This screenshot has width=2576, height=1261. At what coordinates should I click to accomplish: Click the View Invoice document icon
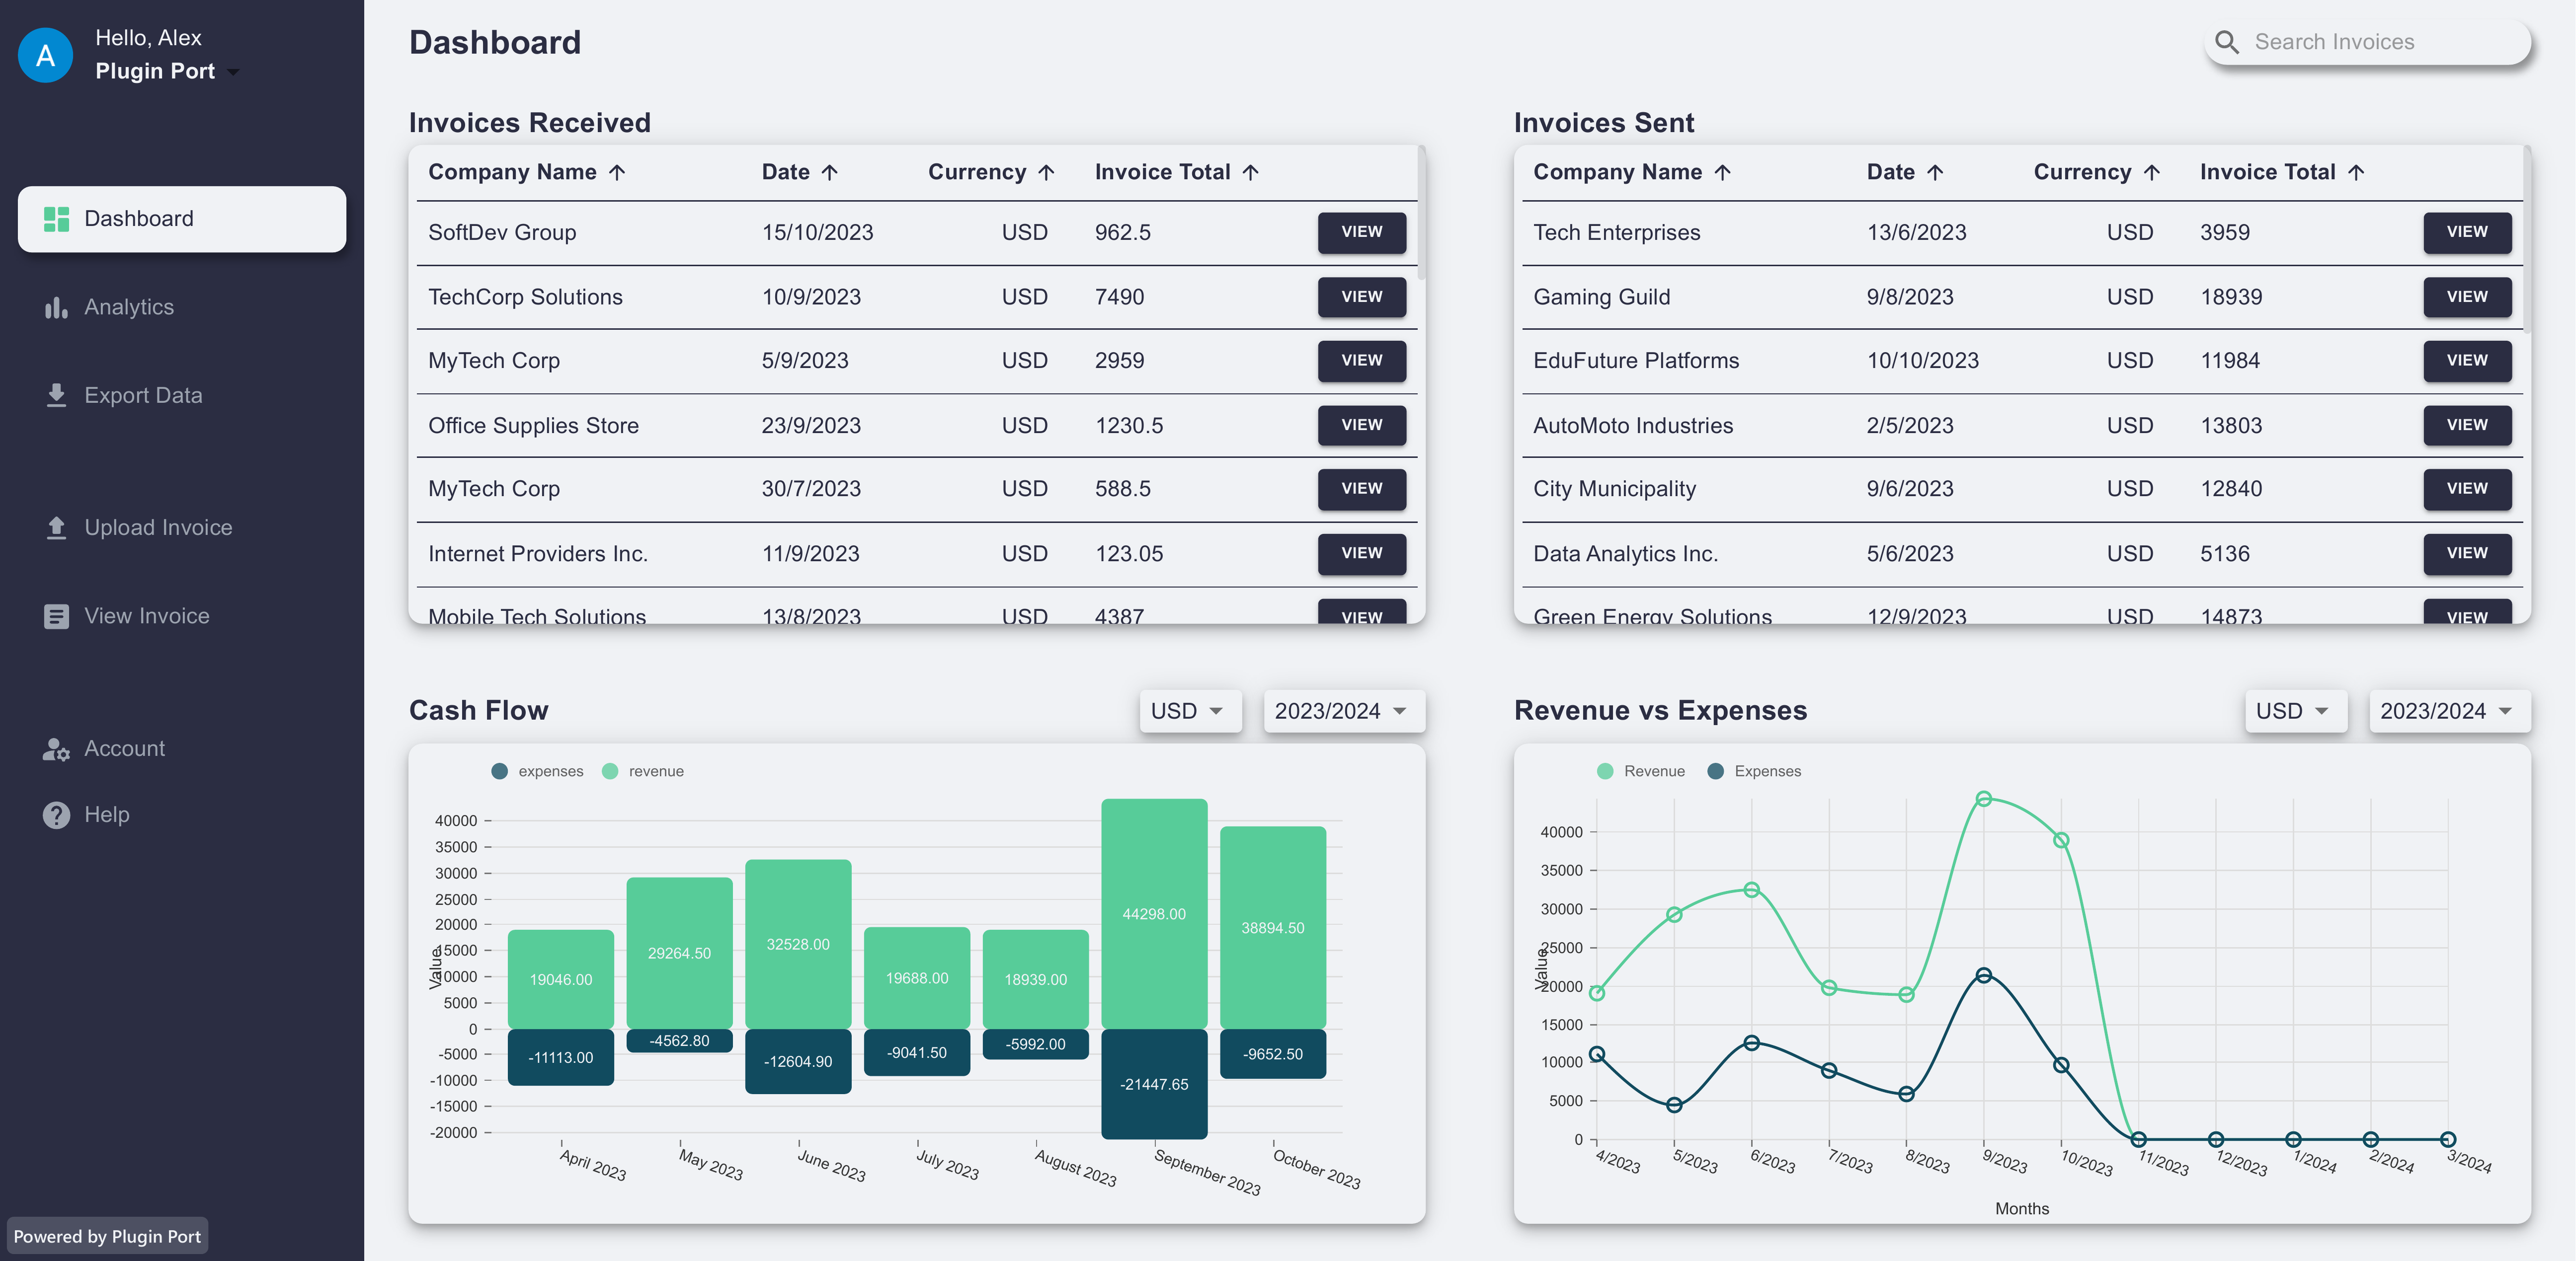(x=56, y=616)
